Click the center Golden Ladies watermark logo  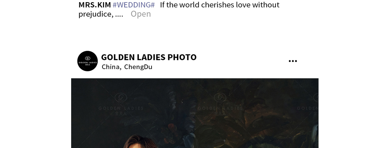pyautogui.click(x=220, y=98)
